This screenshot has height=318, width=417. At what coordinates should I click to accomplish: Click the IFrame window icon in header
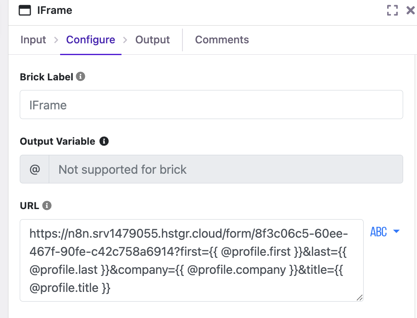[25, 11]
